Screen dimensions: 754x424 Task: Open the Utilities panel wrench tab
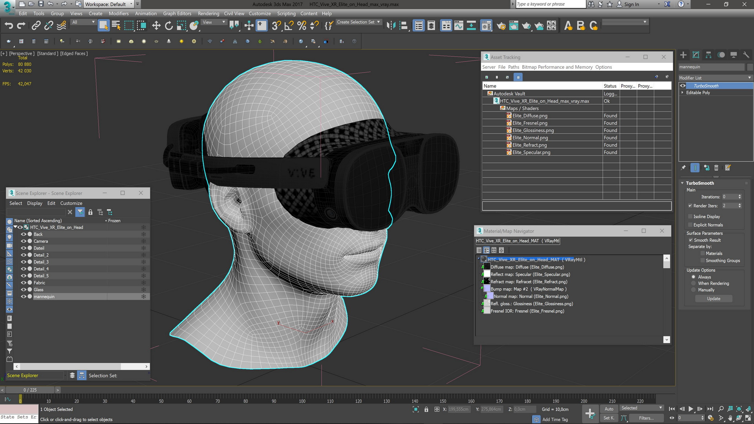(746, 55)
